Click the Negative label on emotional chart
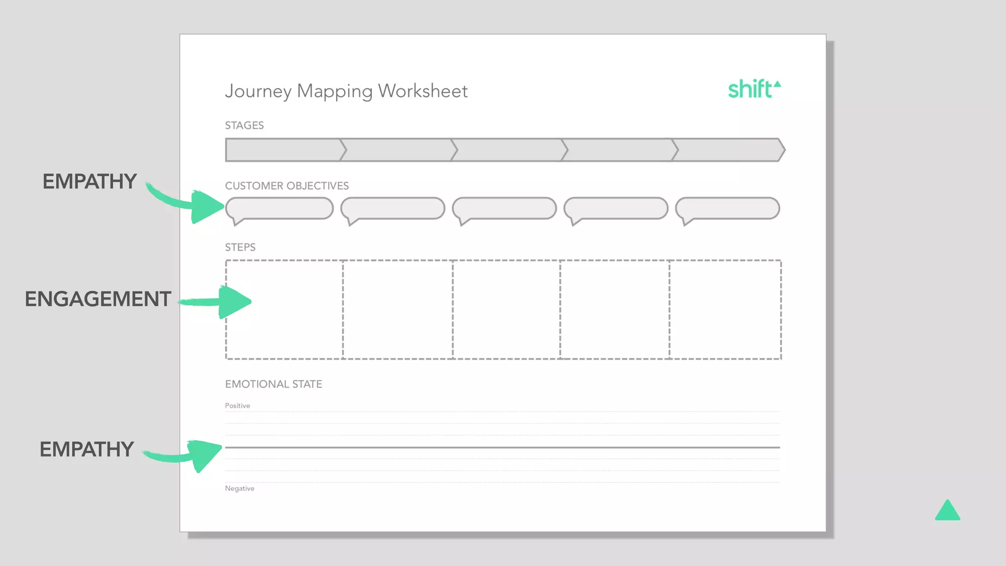Screen dimensions: 1006x566 pos(240,488)
